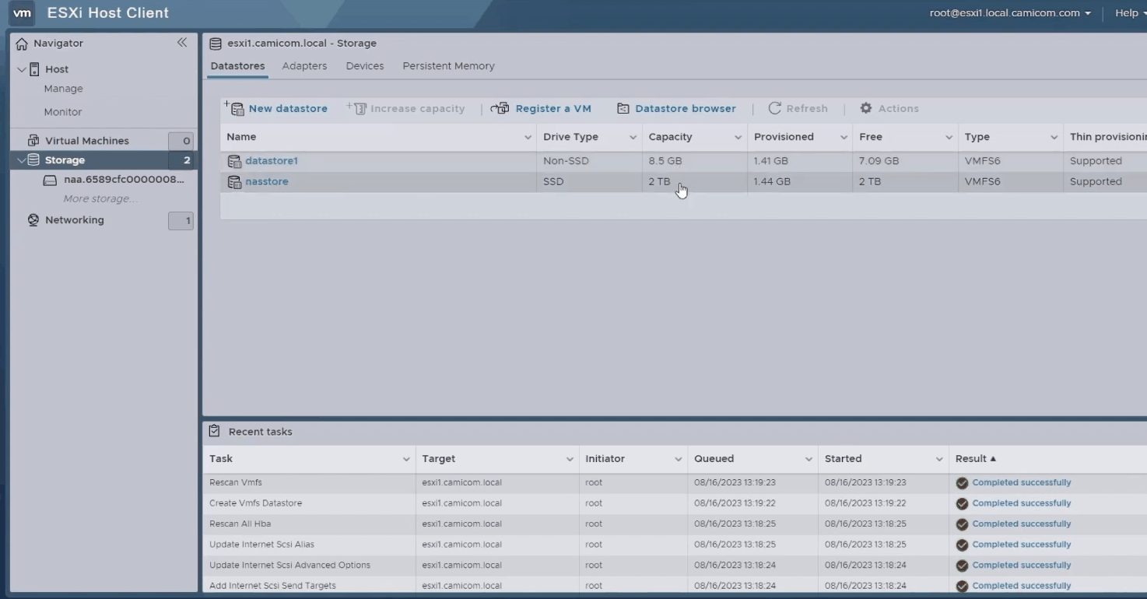The width and height of the screenshot is (1147, 599).
Task: Collapse the Navigator panel with double-chevron icon
Action: pos(182,43)
